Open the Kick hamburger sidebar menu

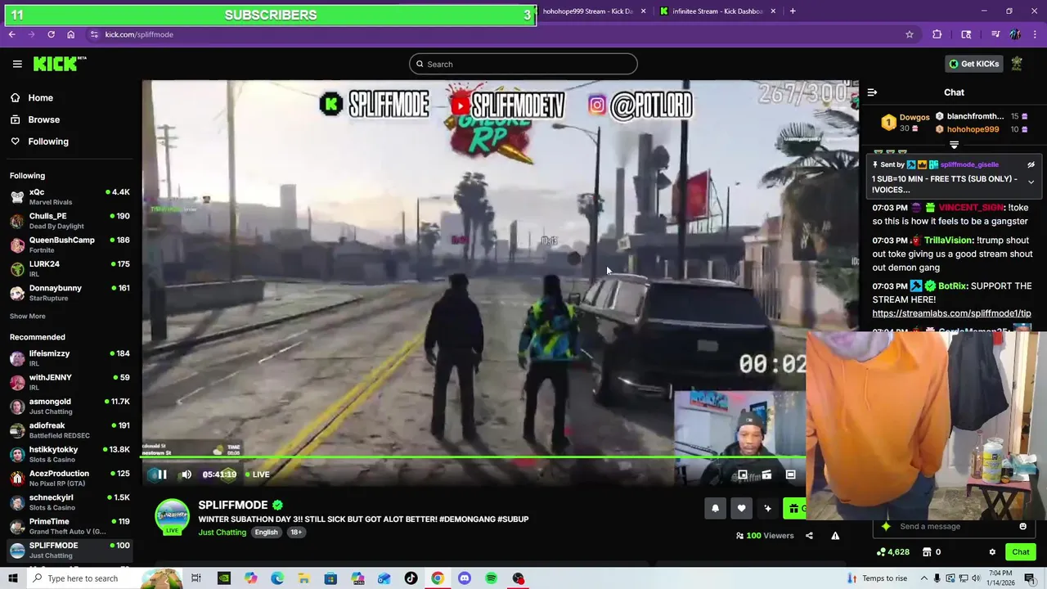(17, 64)
